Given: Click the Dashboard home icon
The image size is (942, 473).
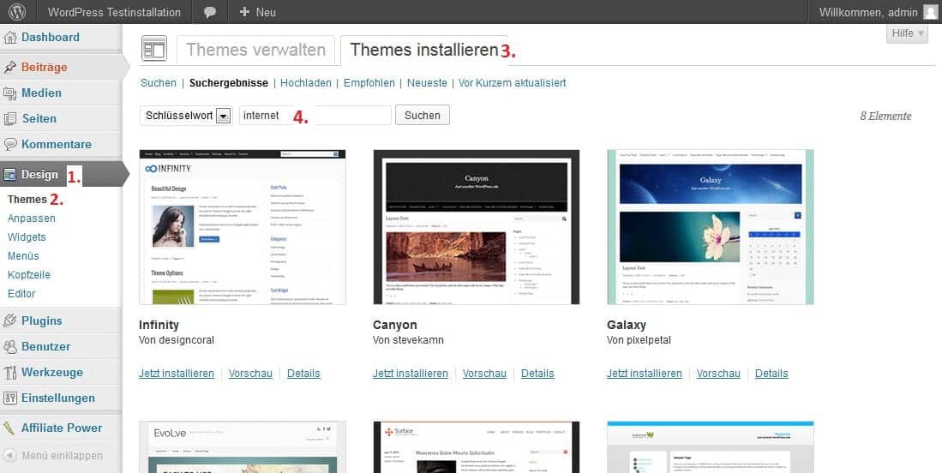Looking at the screenshot, I should tap(10, 38).
